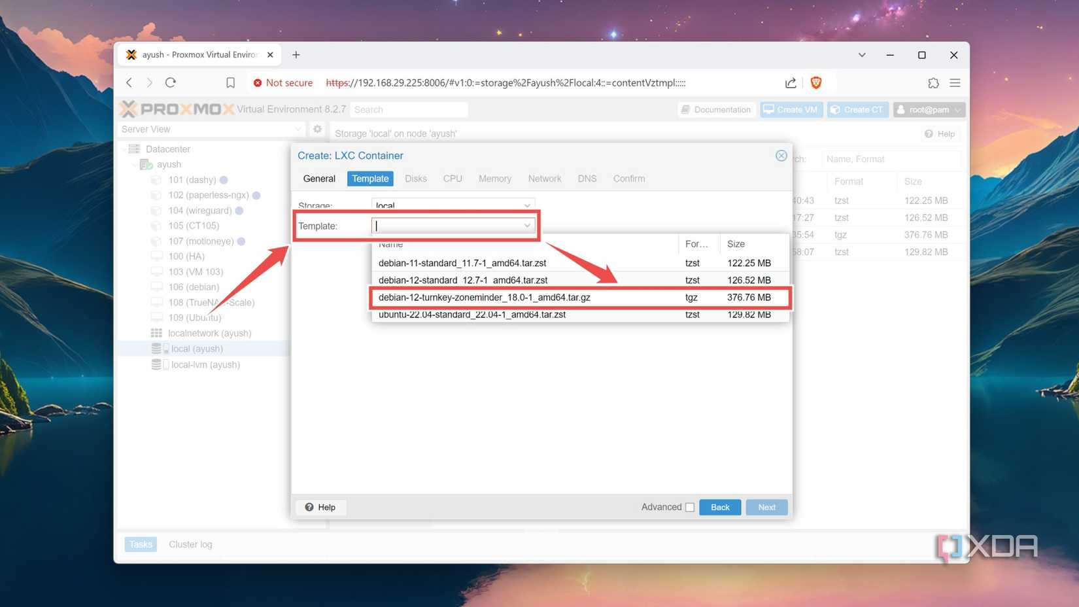This screenshot has width=1079, height=607.
Task: Choose debian-12-turnkey-zoneminder template
Action: 580,297
